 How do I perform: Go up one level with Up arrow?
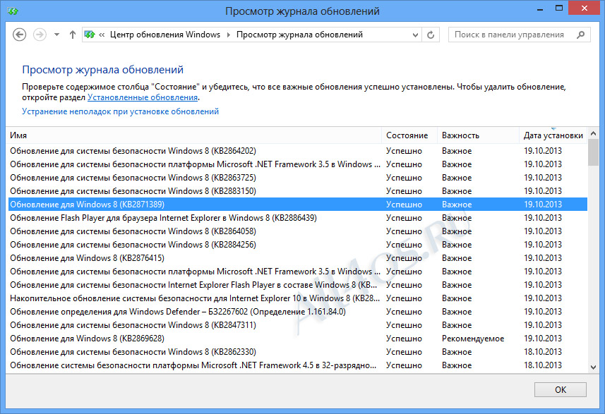coord(72,35)
